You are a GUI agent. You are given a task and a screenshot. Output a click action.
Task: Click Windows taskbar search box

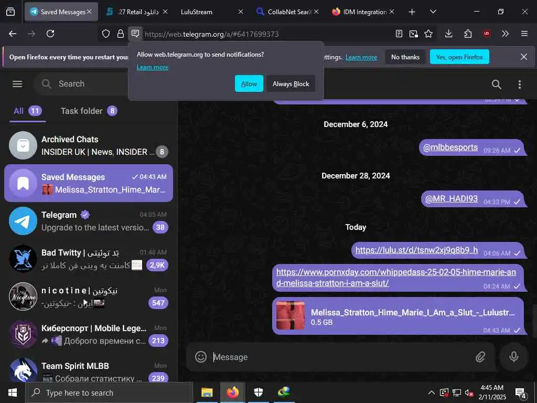pyautogui.click(x=109, y=393)
